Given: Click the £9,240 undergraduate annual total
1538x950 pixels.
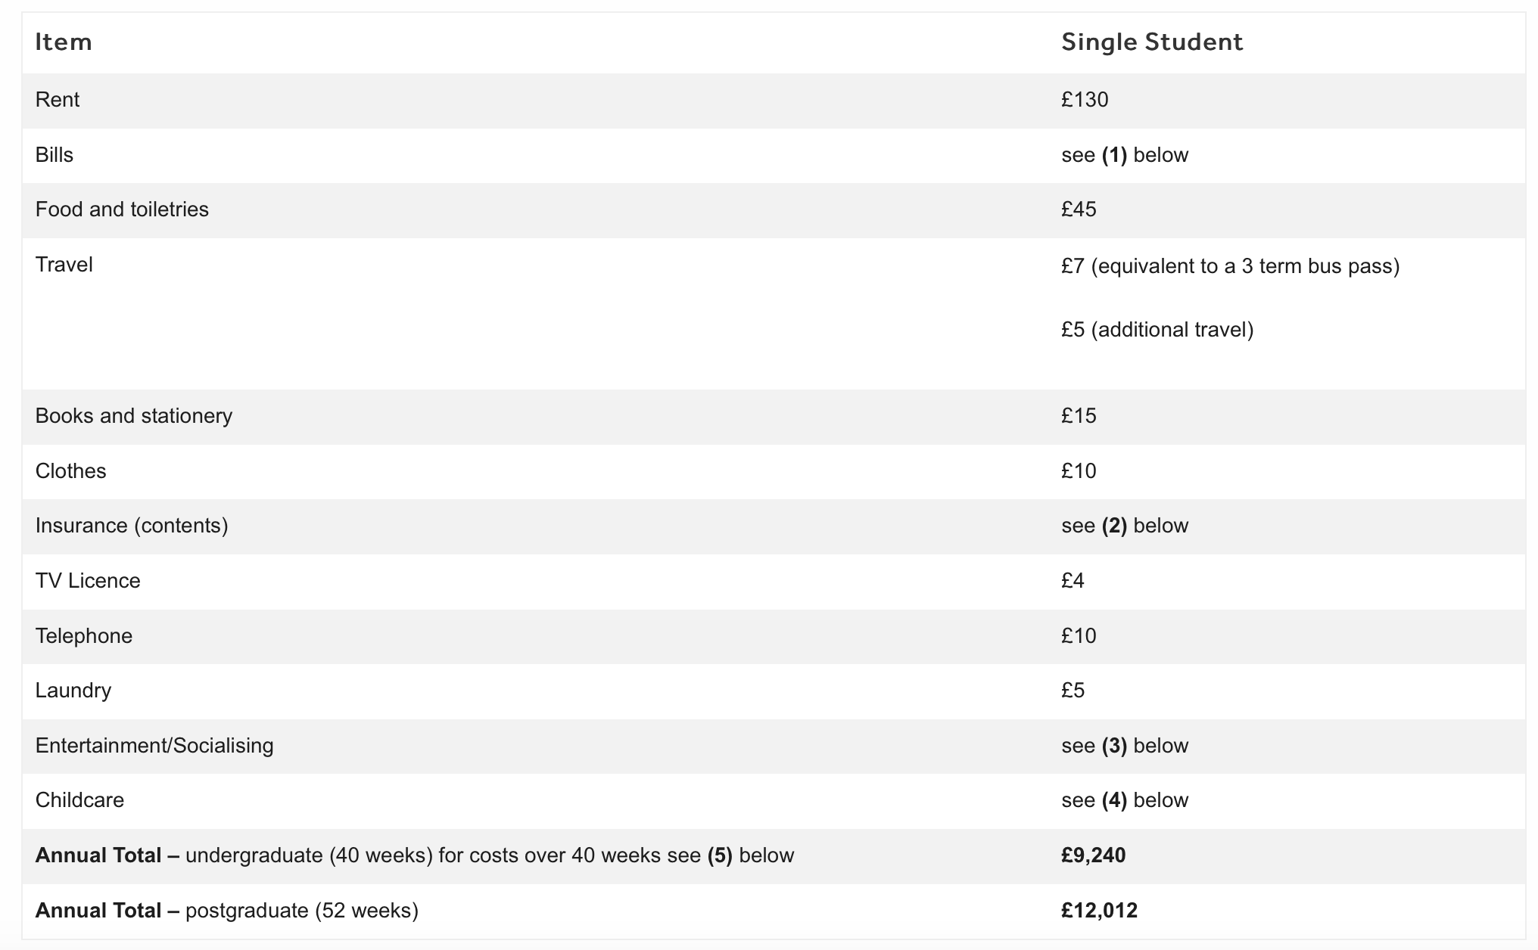Looking at the screenshot, I should point(1093,855).
